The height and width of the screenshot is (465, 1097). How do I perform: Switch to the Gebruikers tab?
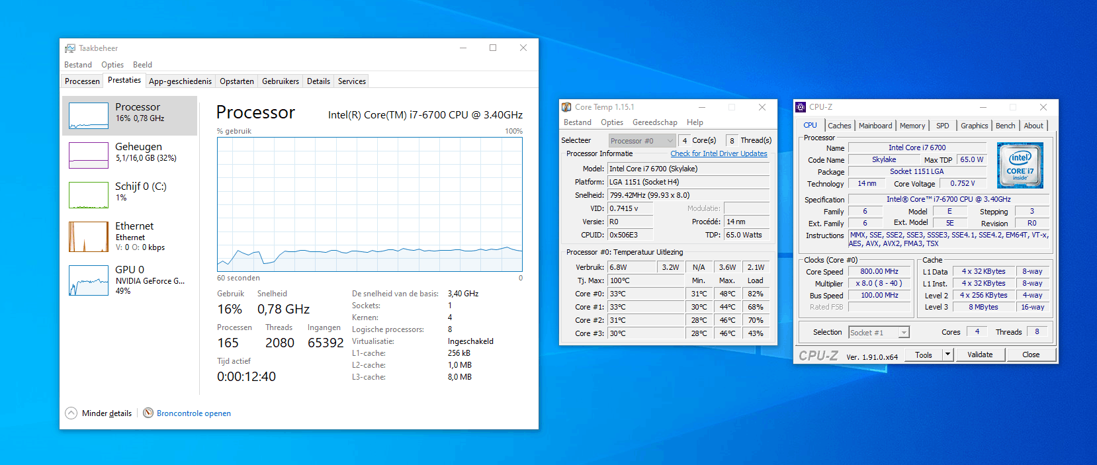pyautogui.click(x=281, y=81)
